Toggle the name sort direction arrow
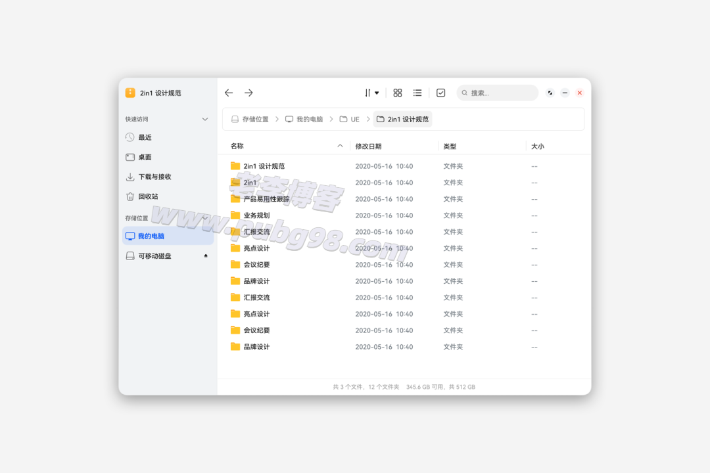 340,146
